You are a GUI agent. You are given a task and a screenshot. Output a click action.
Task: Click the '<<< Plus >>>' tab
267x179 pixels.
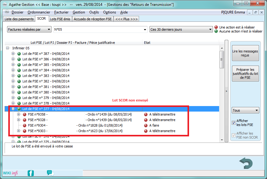(x=126, y=19)
